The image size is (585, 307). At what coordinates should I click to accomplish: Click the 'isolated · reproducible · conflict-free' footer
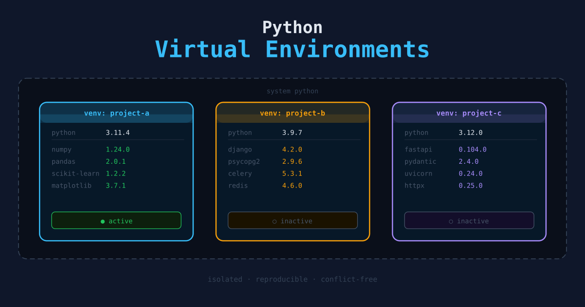[x=292, y=279]
